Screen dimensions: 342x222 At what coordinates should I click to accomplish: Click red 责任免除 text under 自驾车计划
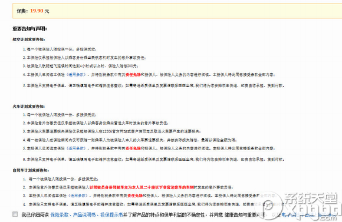pos(135,196)
